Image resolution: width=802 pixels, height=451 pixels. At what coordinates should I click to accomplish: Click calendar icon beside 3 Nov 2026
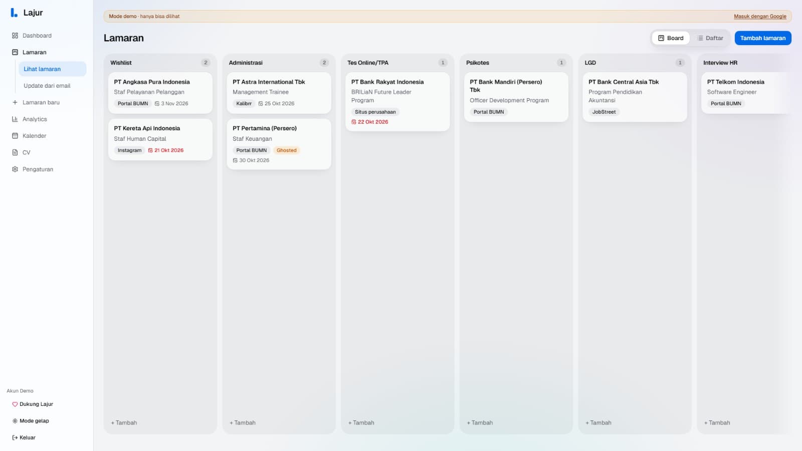pos(157,104)
